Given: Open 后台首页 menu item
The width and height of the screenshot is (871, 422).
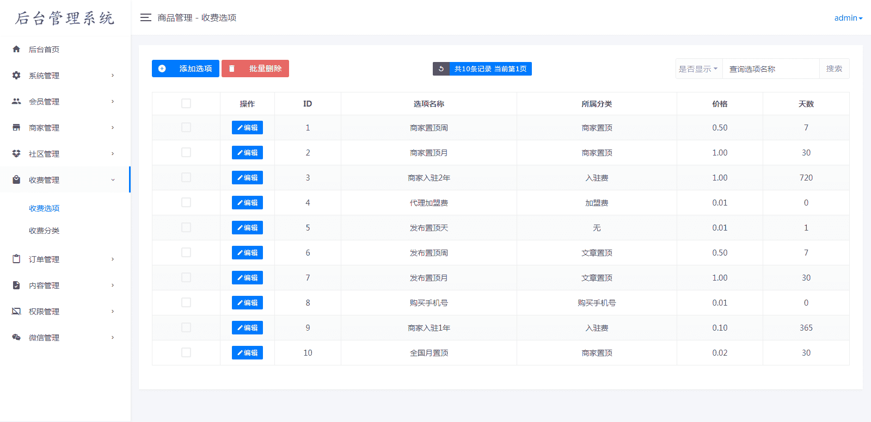Looking at the screenshot, I should (x=65, y=49).
